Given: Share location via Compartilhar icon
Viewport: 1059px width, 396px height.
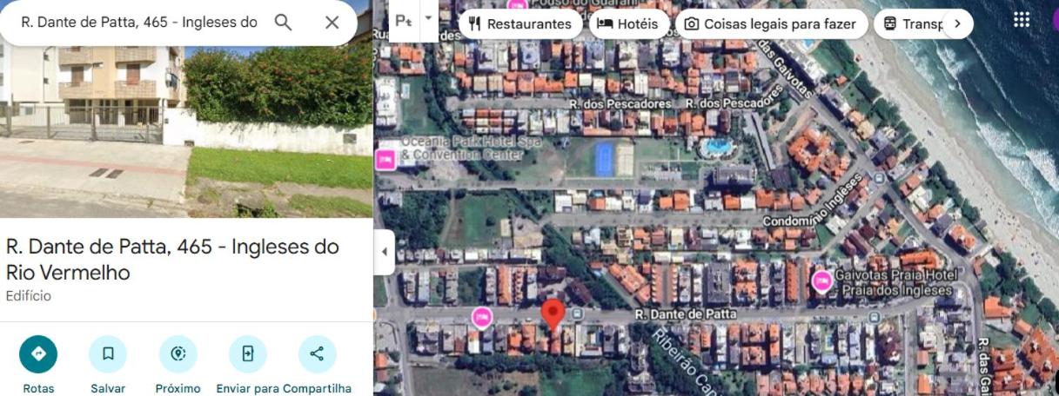Looking at the screenshot, I should coord(317,354).
